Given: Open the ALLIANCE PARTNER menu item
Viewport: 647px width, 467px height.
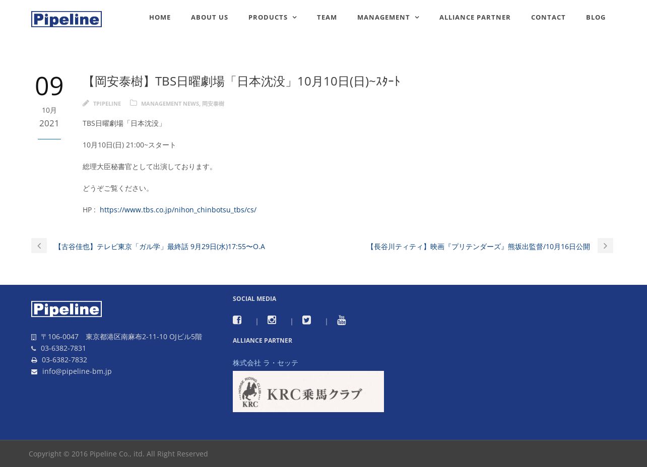Looking at the screenshot, I should pos(475,17).
